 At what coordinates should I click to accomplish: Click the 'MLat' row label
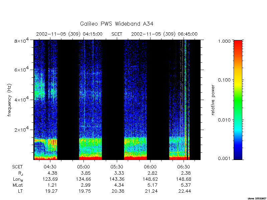[18, 185]
